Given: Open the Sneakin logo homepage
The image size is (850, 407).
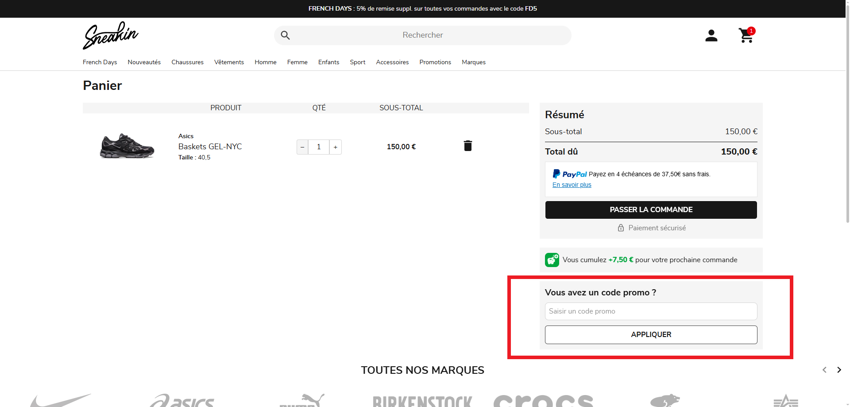Looking at the screenshot, I should (x=110, y=35).
